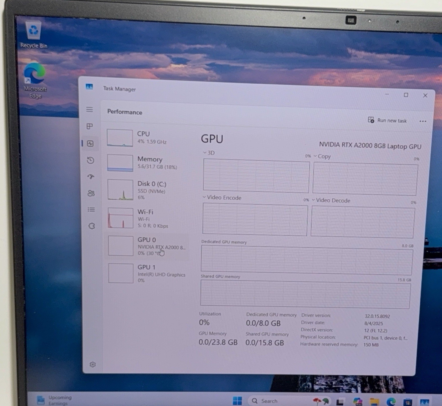Click the GPU name NVIDIA RTX A2000 8GB Laptop GPU
Viewport: 442px width, 406px height.
pos(370,146)
